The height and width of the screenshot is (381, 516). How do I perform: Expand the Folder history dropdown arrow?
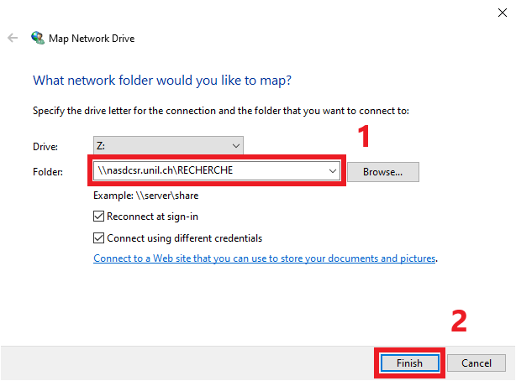[x=334, y=171]
